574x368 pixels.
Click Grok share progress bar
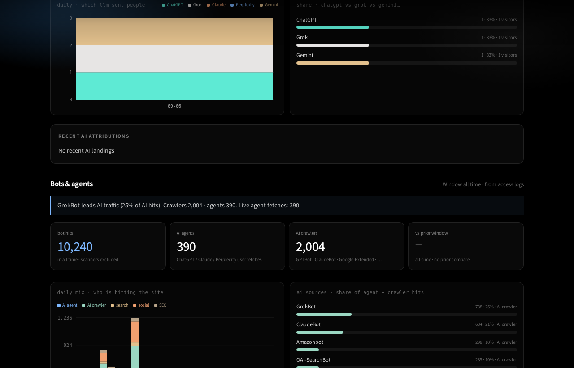pos(407,45)
